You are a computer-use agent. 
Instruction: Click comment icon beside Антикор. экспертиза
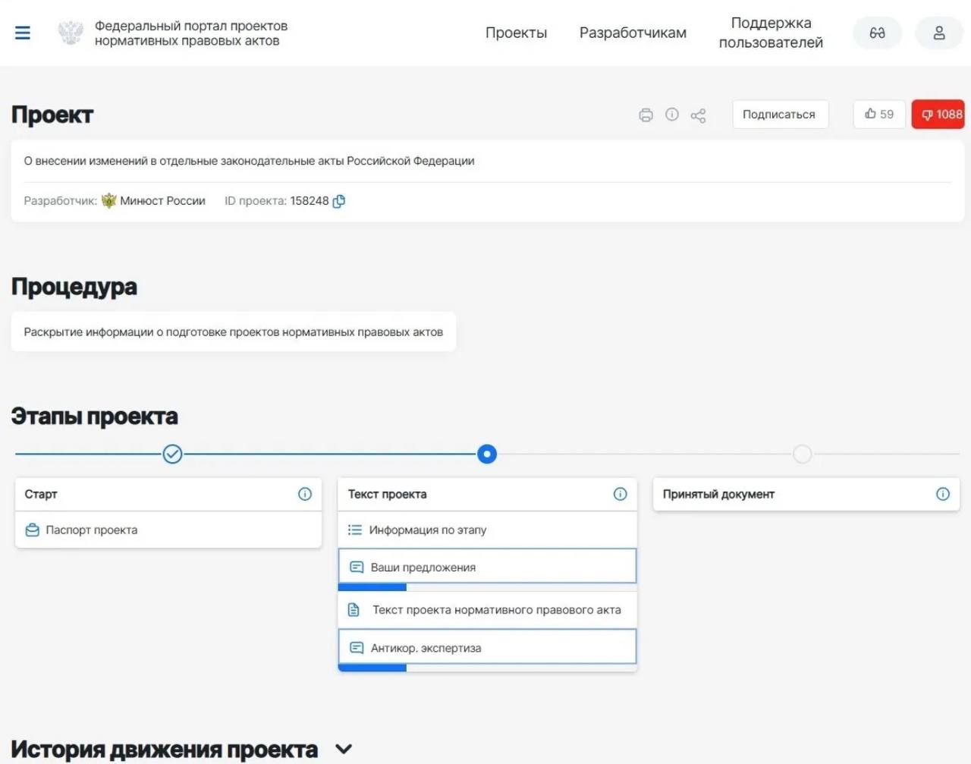357,647
